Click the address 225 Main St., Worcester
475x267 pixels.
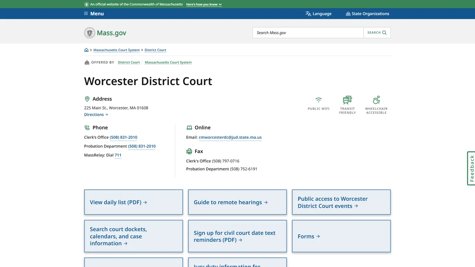click(116, 108)
